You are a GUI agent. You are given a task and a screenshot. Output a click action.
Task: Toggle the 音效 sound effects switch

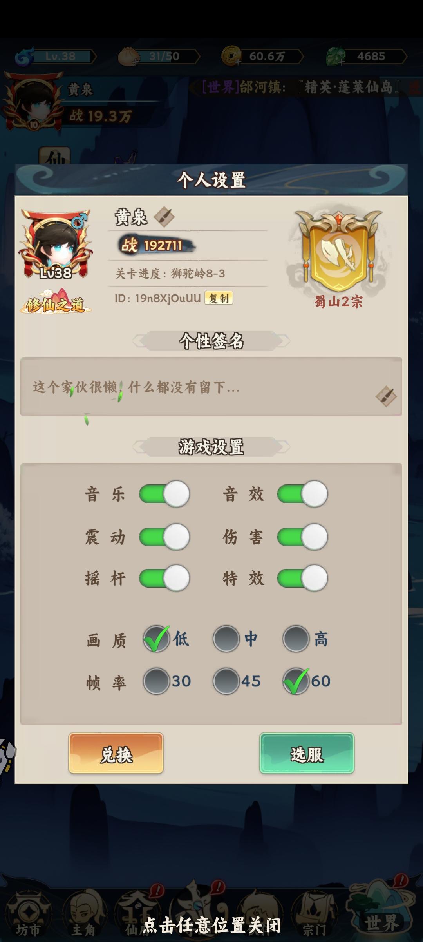coord(302,494)
